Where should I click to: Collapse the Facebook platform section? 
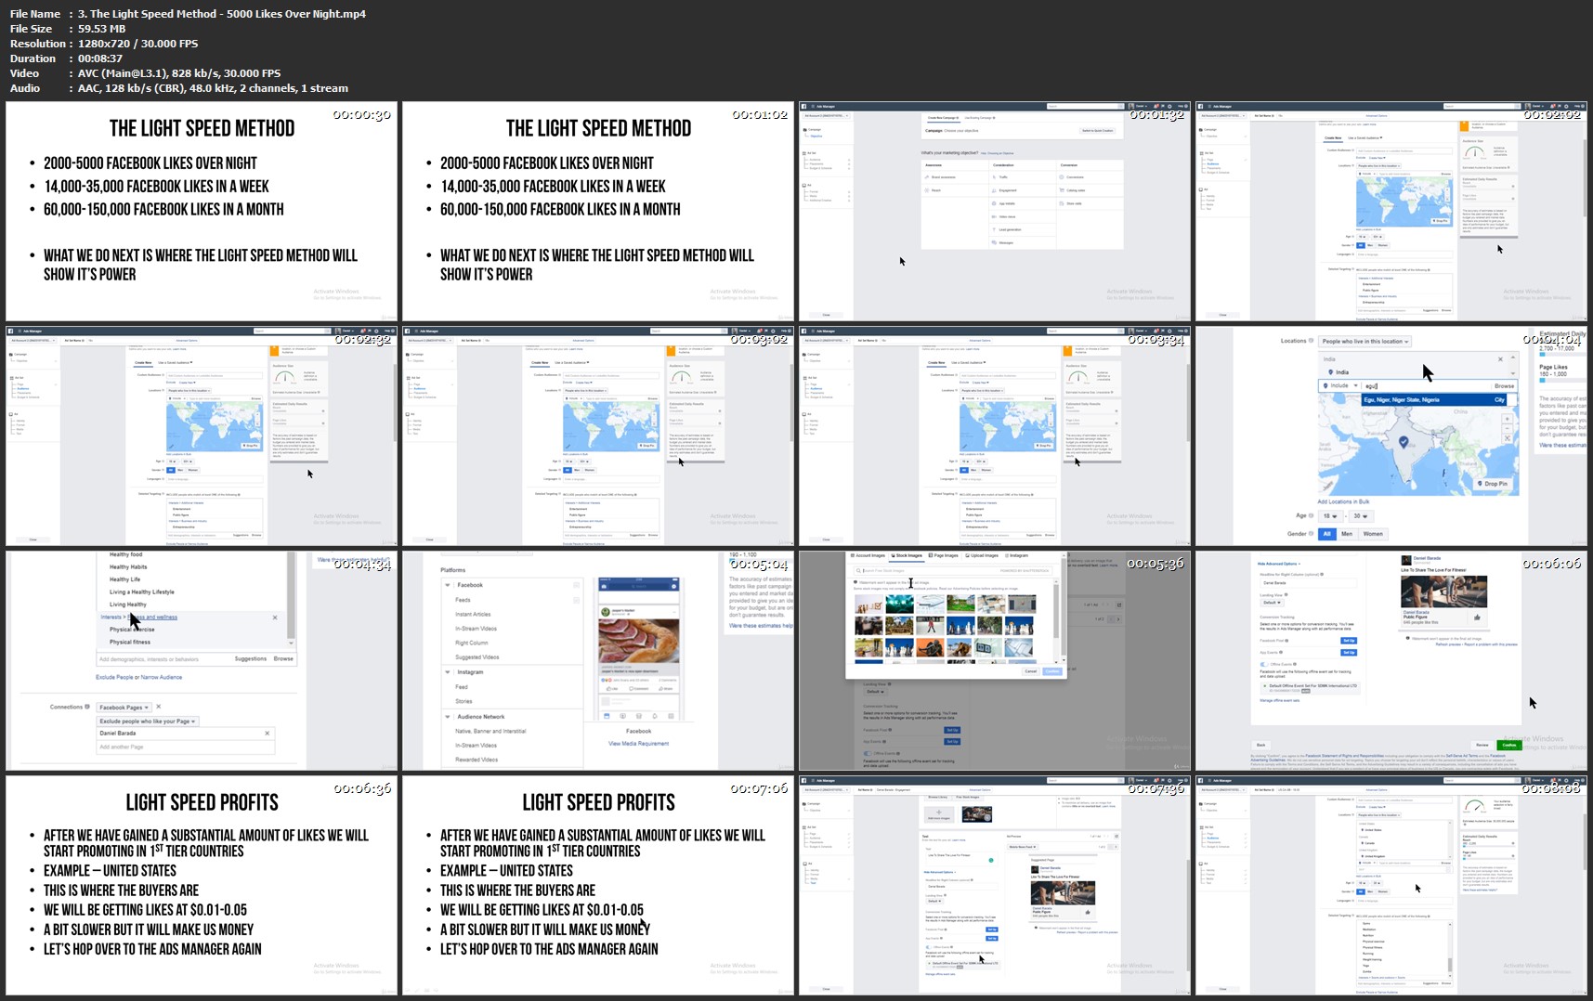[x=448, y=585]
